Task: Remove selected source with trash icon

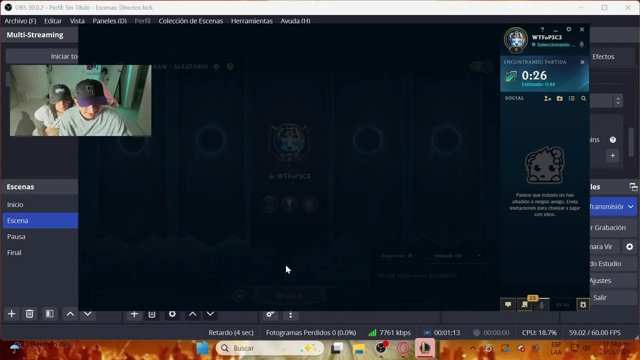Action: click(152, 314)
